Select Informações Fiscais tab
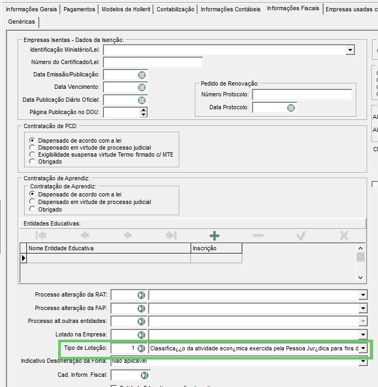Image resolution: width=378 pixels, height=387 pixels. (293, 9)
